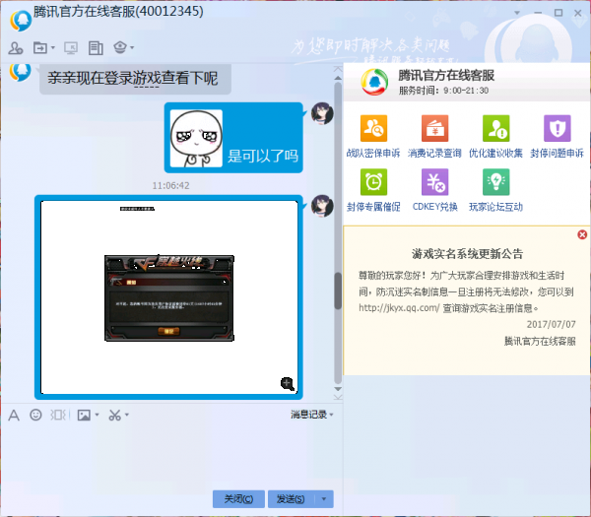Click the customer service avatar in chat
The image size is (591, 517).
20,72
